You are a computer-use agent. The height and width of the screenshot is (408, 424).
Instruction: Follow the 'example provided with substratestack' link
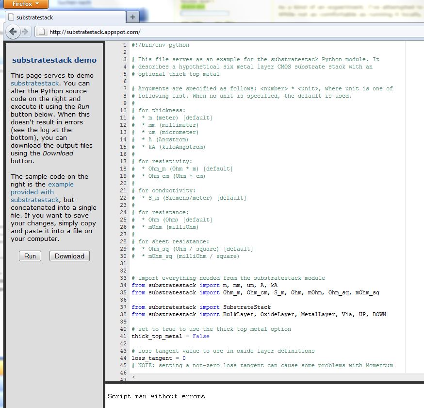tap(42, 192)
